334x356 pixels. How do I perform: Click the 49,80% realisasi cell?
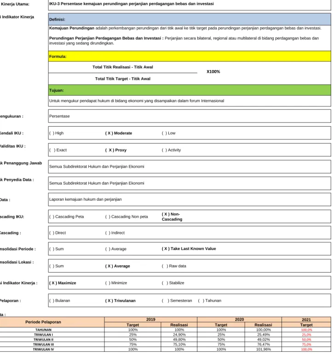[x=179, y=340]
